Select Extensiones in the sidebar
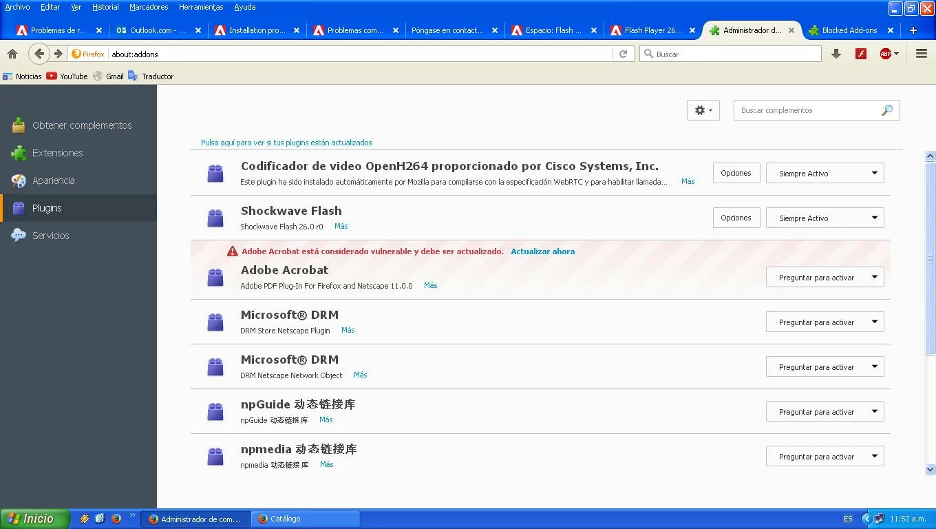936x529 pixels. pyautogui.click(x=78, y=153)
